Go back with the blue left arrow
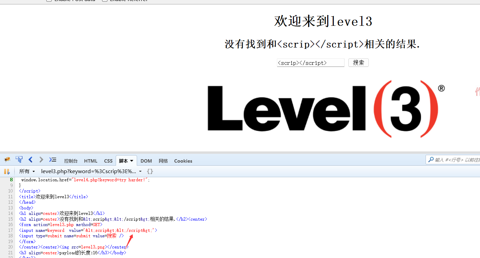The image size is (480, 258). click(30, 160)
